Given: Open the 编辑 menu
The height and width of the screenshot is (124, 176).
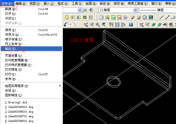Looking at the screenshot, I should coord(21,4).
